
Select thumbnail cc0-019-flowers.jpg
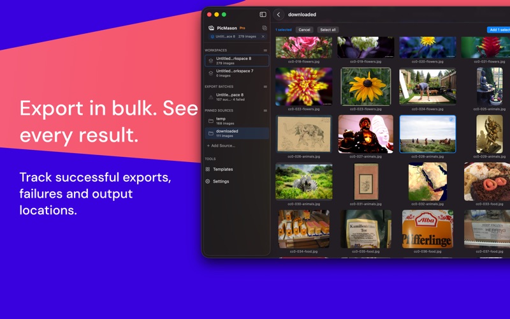click(x=365, y=47)
